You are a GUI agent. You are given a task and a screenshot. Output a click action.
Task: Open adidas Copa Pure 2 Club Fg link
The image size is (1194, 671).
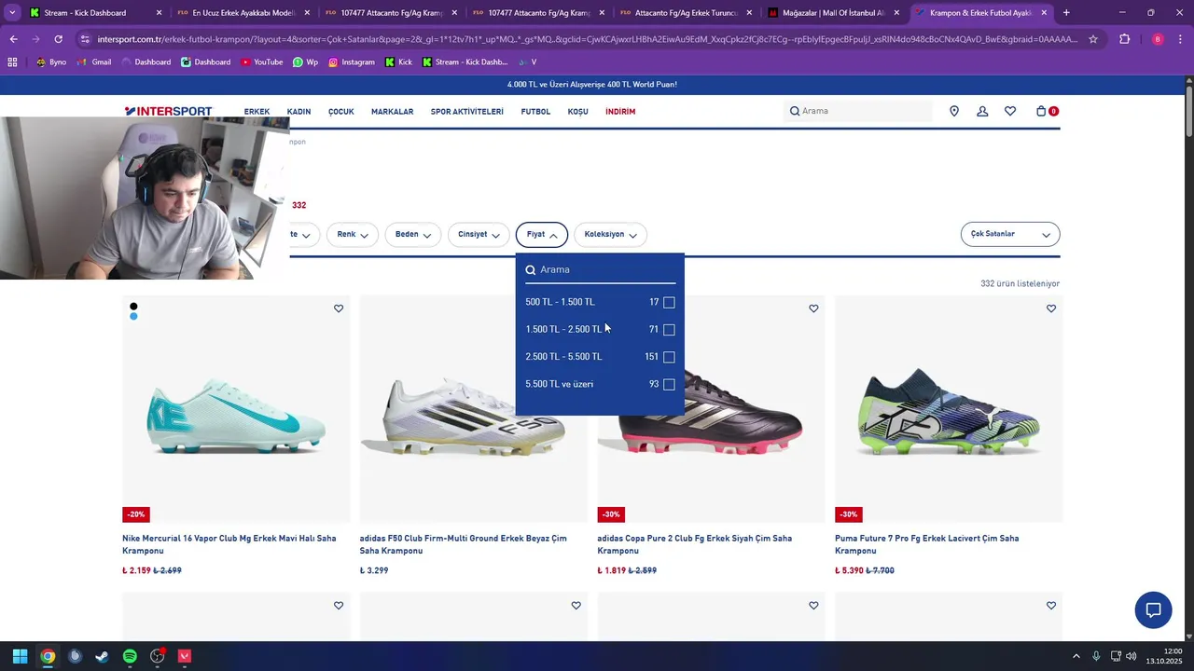coord(695,544)
